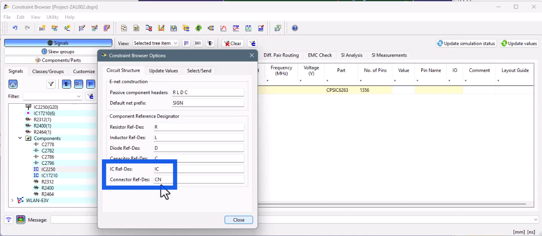
Task: Click the colored chip icon left of Message
Action: 21,220
